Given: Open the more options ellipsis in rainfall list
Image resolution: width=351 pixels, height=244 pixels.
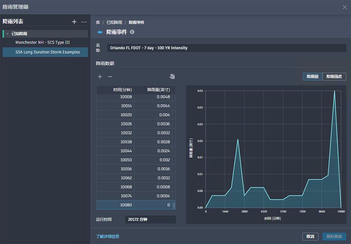Looking at the screenshot, I should (x=84, y=22).
